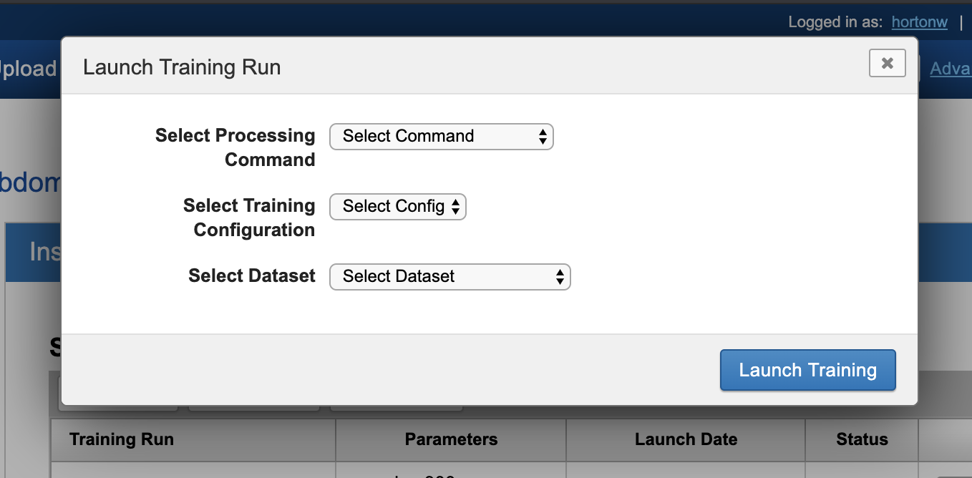Click the Parameters column header

pyautogui.click(x=451, y=439)
